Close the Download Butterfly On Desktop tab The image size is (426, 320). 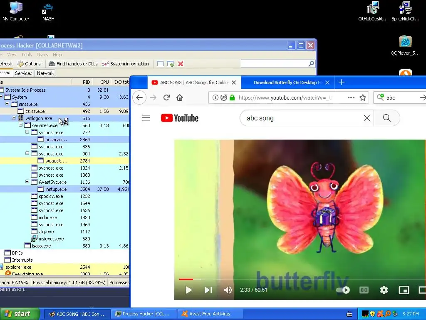(x=327, y=82)
